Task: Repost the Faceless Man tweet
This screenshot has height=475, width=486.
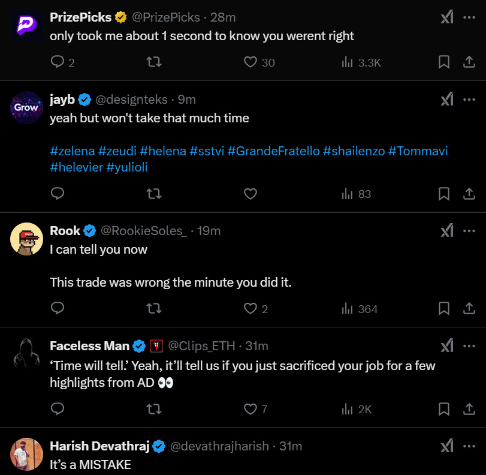Action: coord(154,409)
